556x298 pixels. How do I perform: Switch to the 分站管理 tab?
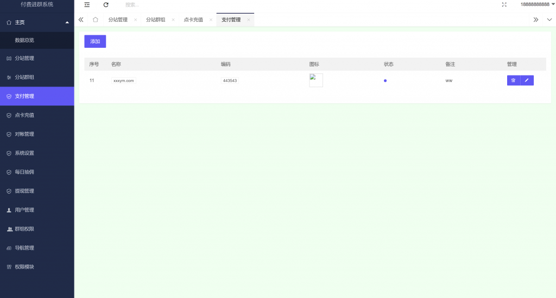[118, 20]
